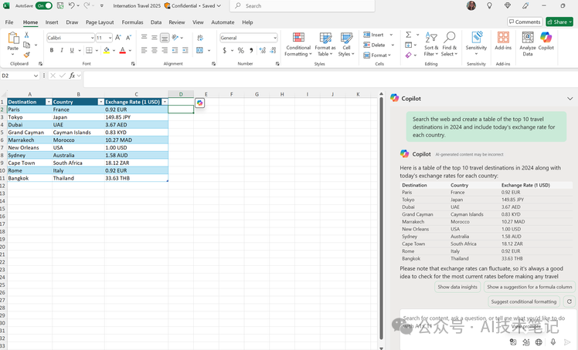Open the Exchange Rate column filter dropdown
This screenshot has height=350, width=578.
coord(165,102)
